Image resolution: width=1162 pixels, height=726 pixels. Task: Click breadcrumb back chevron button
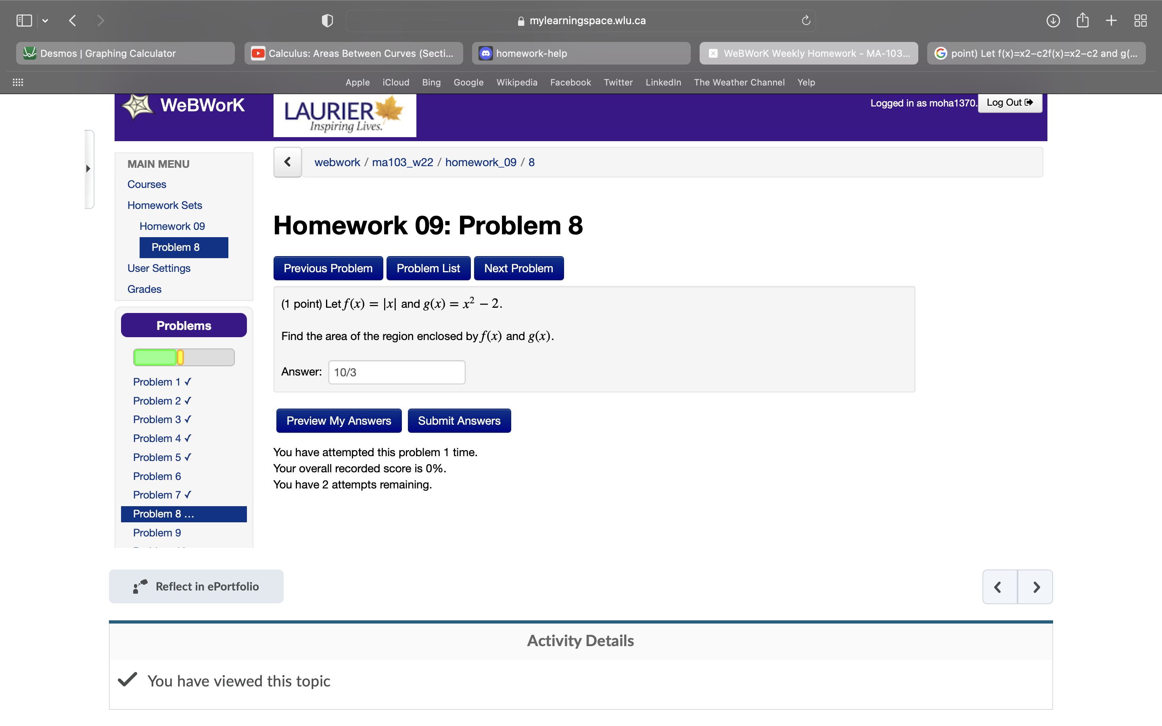[x=287, y=162]
